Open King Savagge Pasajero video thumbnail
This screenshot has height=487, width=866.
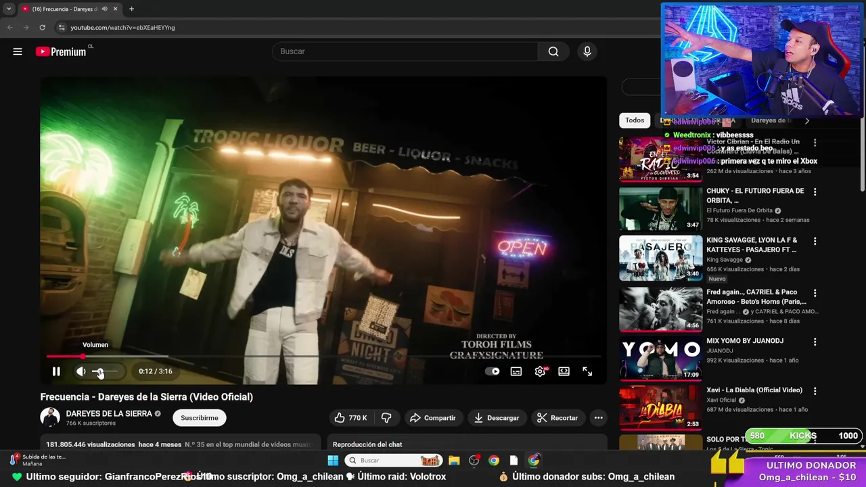point(661,258)
